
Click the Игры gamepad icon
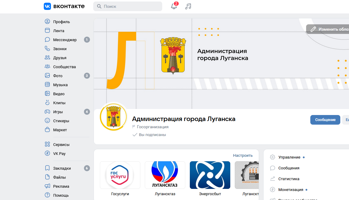[x=47, y=111]
